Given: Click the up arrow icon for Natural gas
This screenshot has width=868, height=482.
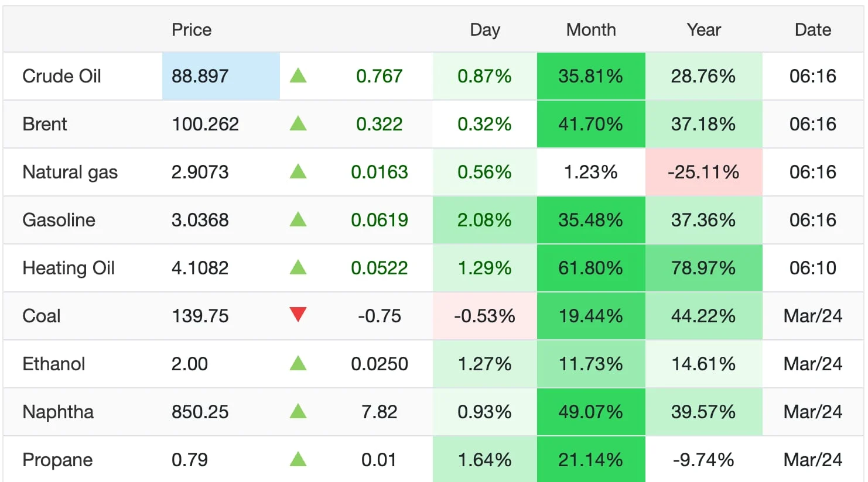Looking at the screenshot, I should 298,171.
